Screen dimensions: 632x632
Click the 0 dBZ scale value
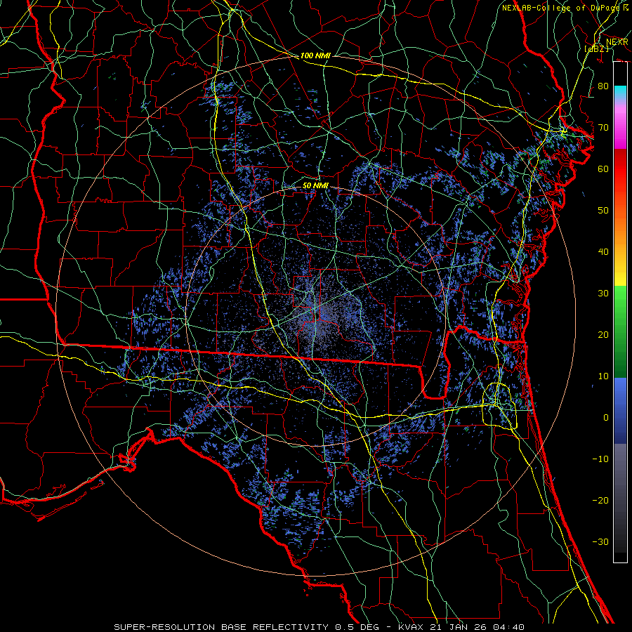(606, 418)
